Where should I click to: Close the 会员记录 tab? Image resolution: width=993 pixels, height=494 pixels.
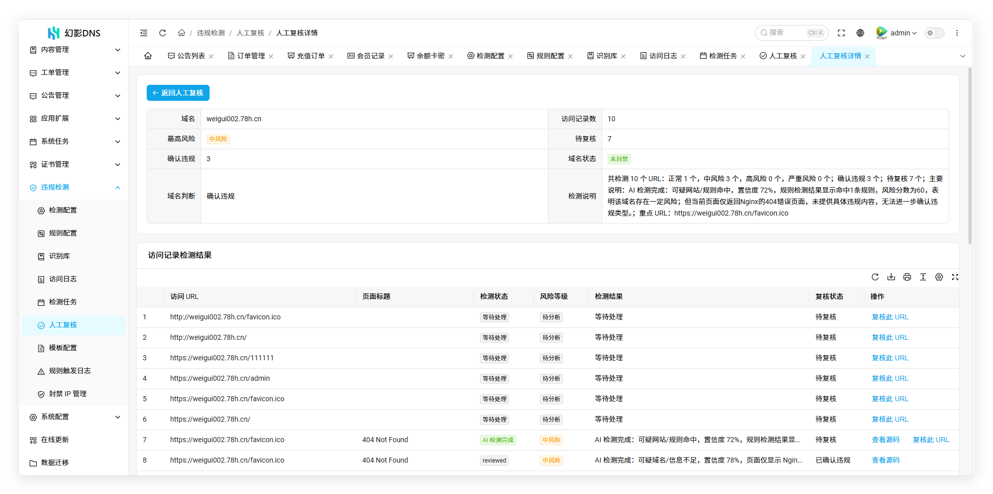tap(391, 56)
